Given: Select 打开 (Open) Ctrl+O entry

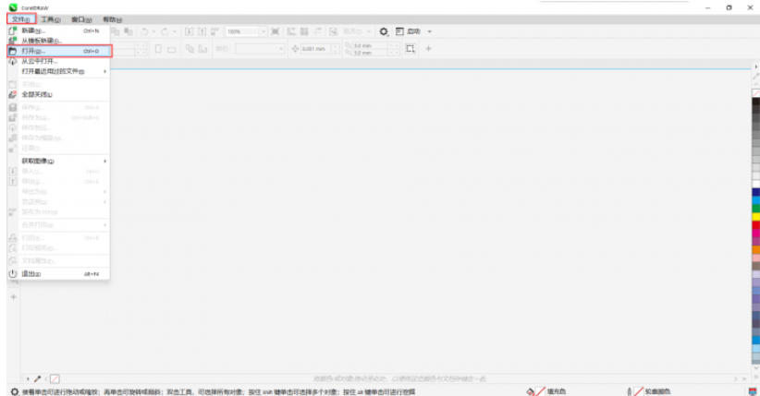Looking at the screenshot, I should coord(59,51).
